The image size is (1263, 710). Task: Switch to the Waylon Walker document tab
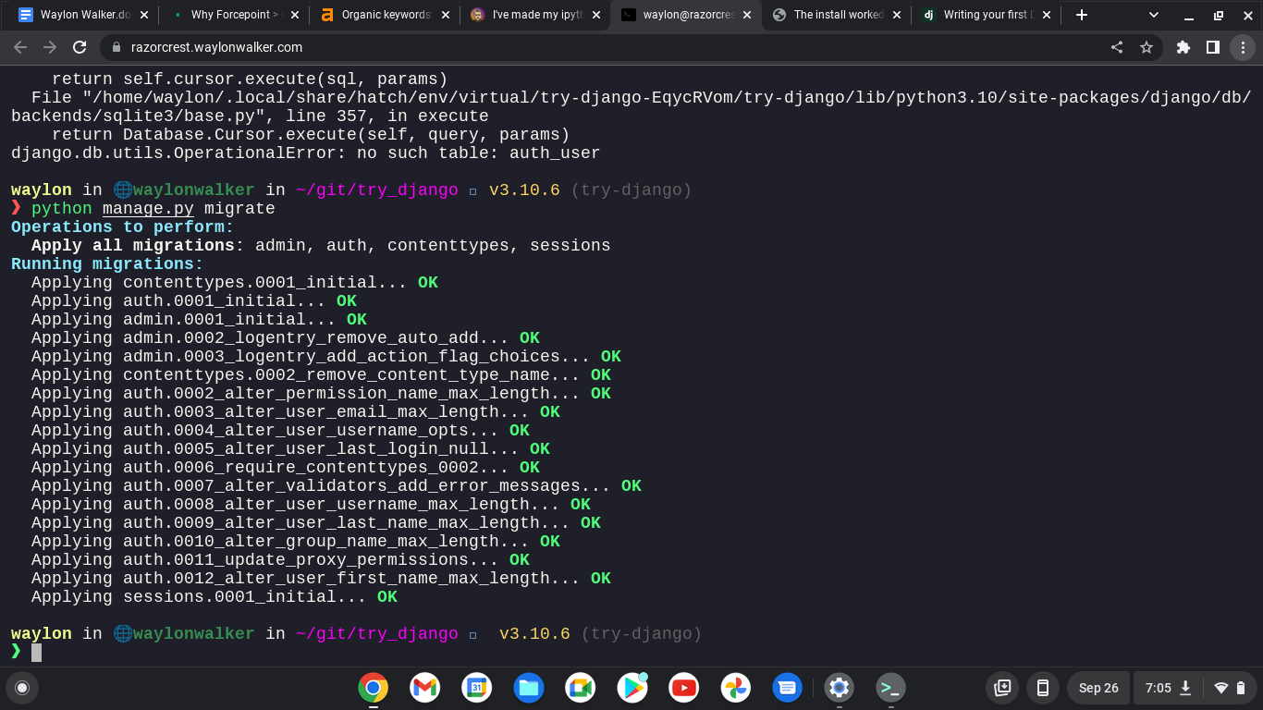[x=79, y=15]
